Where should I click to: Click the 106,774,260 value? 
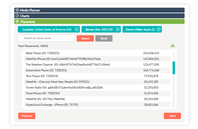(151, 70)
